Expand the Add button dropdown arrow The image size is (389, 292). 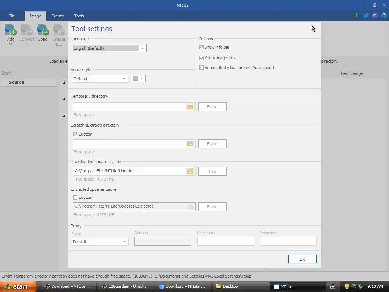tap(10, 44)
